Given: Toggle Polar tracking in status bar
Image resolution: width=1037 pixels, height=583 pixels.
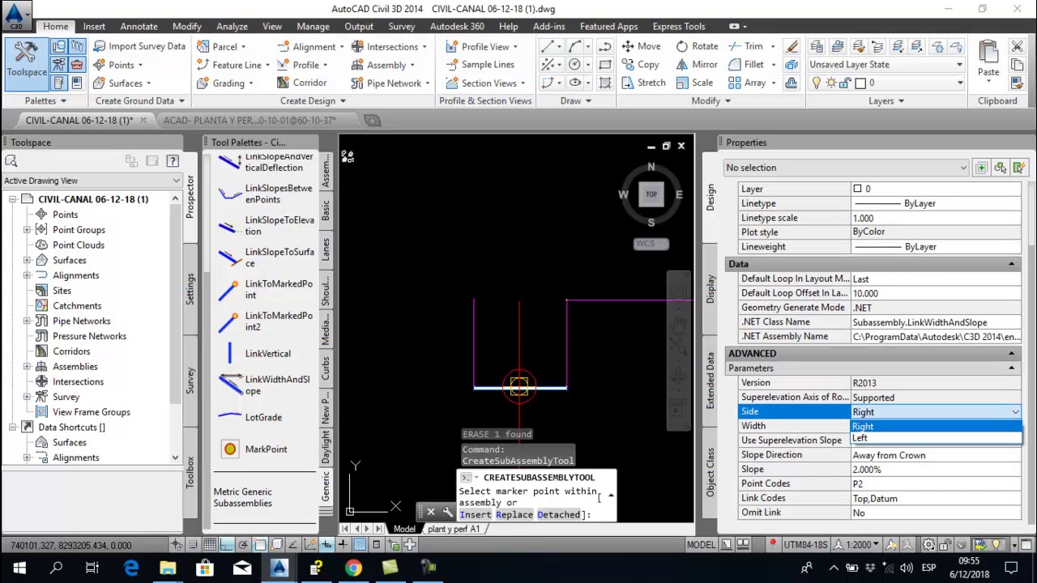Looking at the screenshot, I should (243, 544).
